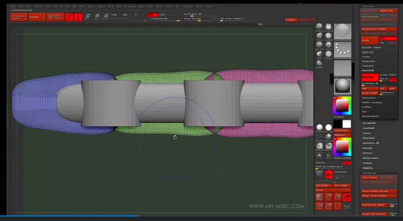Click the DynaMesh button
Viewport: 403px width, 221px height.
tap(370, 77)
